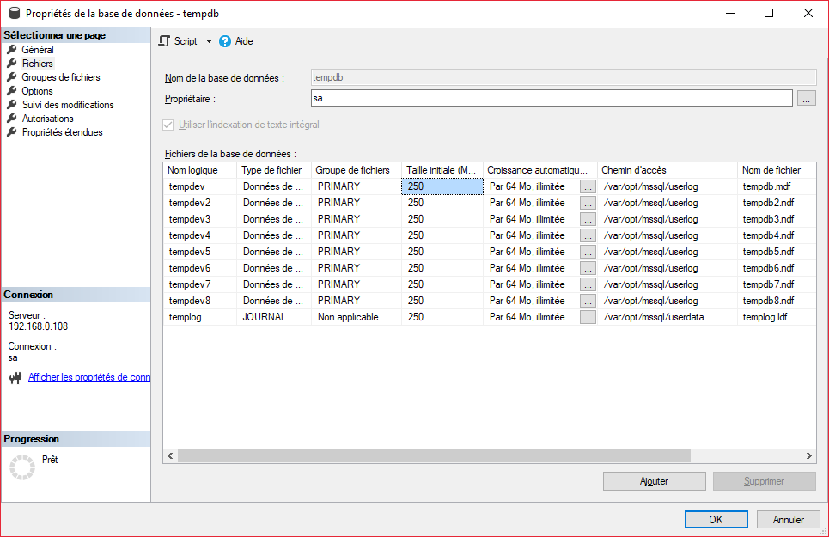The width and height of the screenshot is (829, 537).
Task: Open the Options page icon
Action: tap(12, 91)
